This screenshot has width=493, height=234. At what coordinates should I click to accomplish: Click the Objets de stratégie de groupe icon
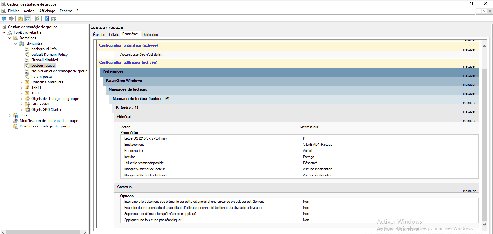pos(27,99)
